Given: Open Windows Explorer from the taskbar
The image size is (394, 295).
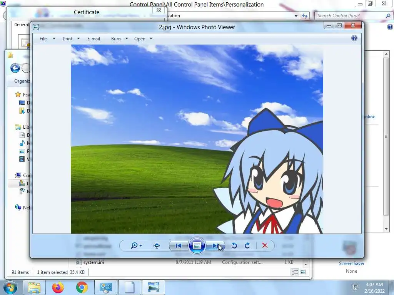Looking at the screenshot, I should tap(34, 287).
